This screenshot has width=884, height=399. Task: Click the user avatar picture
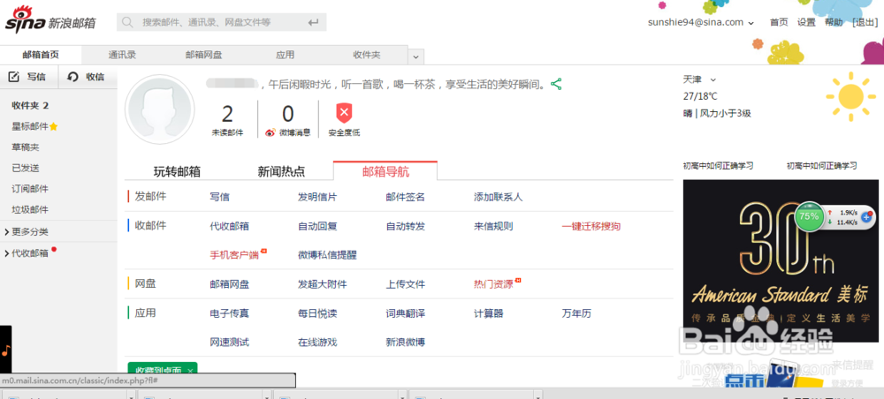coord(159,109)
